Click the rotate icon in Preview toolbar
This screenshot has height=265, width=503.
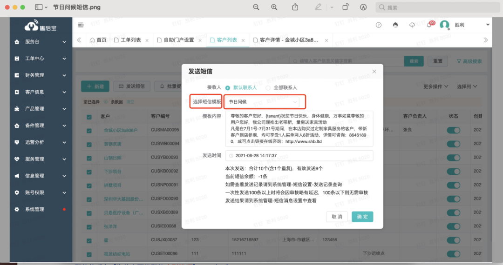click(346, 7)
